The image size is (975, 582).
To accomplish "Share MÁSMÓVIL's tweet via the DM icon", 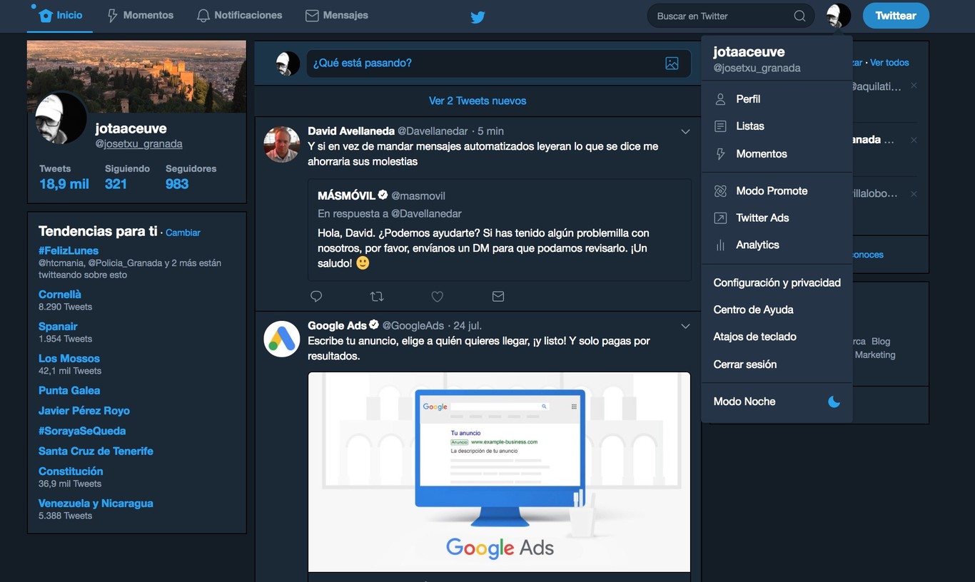I will point(498,296).
